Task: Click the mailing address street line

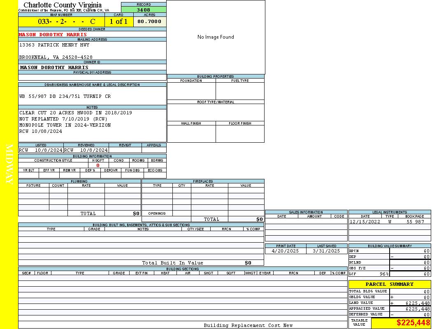Action: pyautogui.click(x=54, y=45)
